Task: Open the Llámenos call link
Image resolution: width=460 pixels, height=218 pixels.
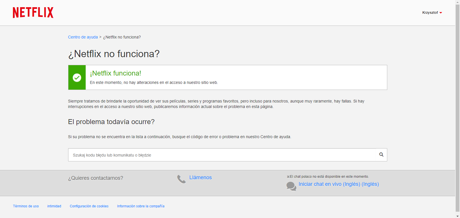Action: 200,178
